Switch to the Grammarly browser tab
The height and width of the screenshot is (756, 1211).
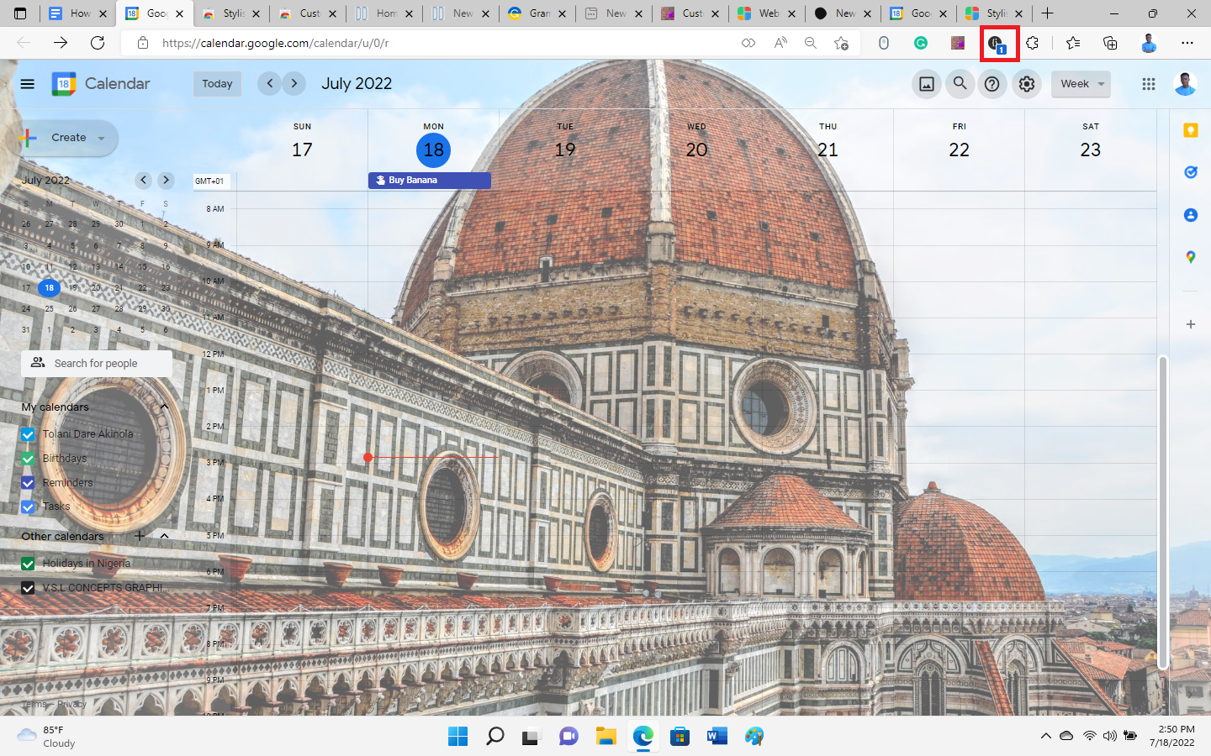click(x=537, y=13)
